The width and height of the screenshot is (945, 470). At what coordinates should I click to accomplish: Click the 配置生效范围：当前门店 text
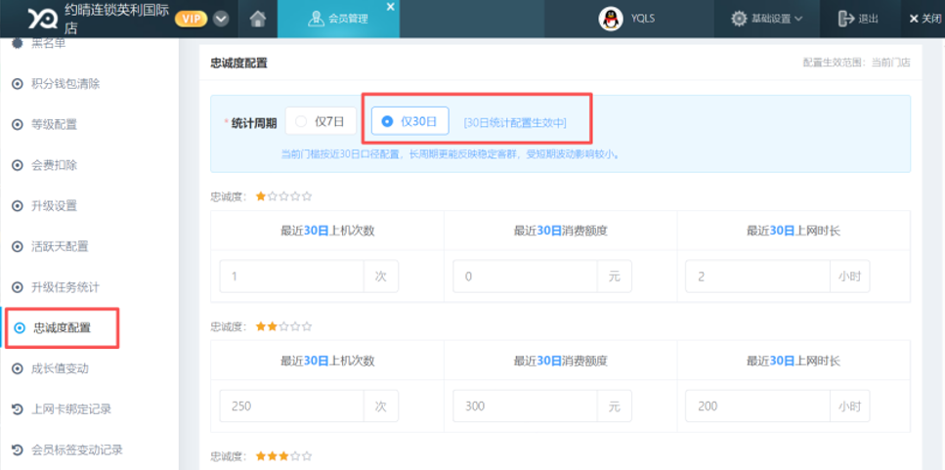(856, 63)
